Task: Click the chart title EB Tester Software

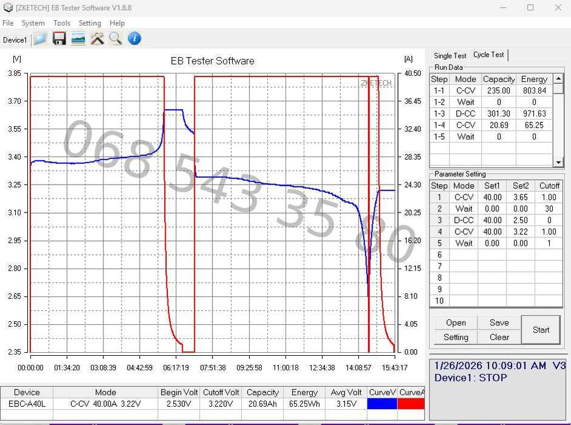Action: 213,61
